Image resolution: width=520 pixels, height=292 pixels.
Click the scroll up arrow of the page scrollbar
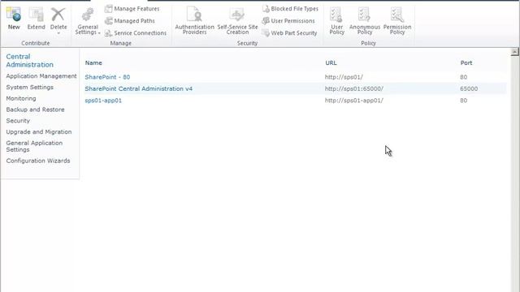point(514,52)
